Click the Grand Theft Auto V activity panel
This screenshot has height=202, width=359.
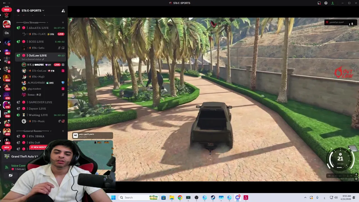[x=21, y=157]
